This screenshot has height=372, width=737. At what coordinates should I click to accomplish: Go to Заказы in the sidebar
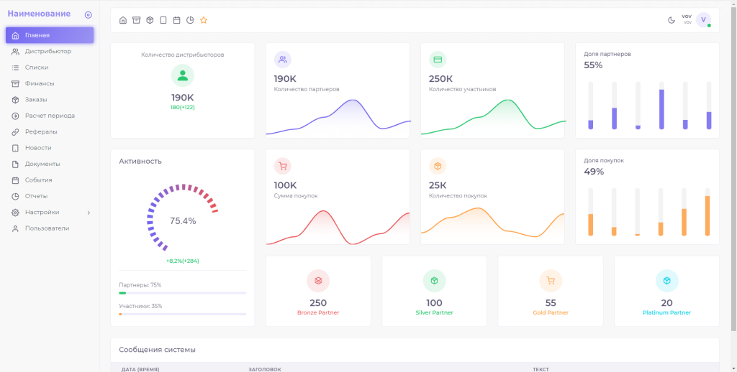(36, 99)
